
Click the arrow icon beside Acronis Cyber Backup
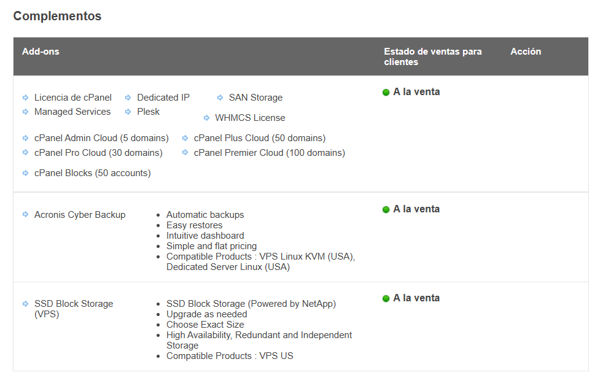click(25, 215)
